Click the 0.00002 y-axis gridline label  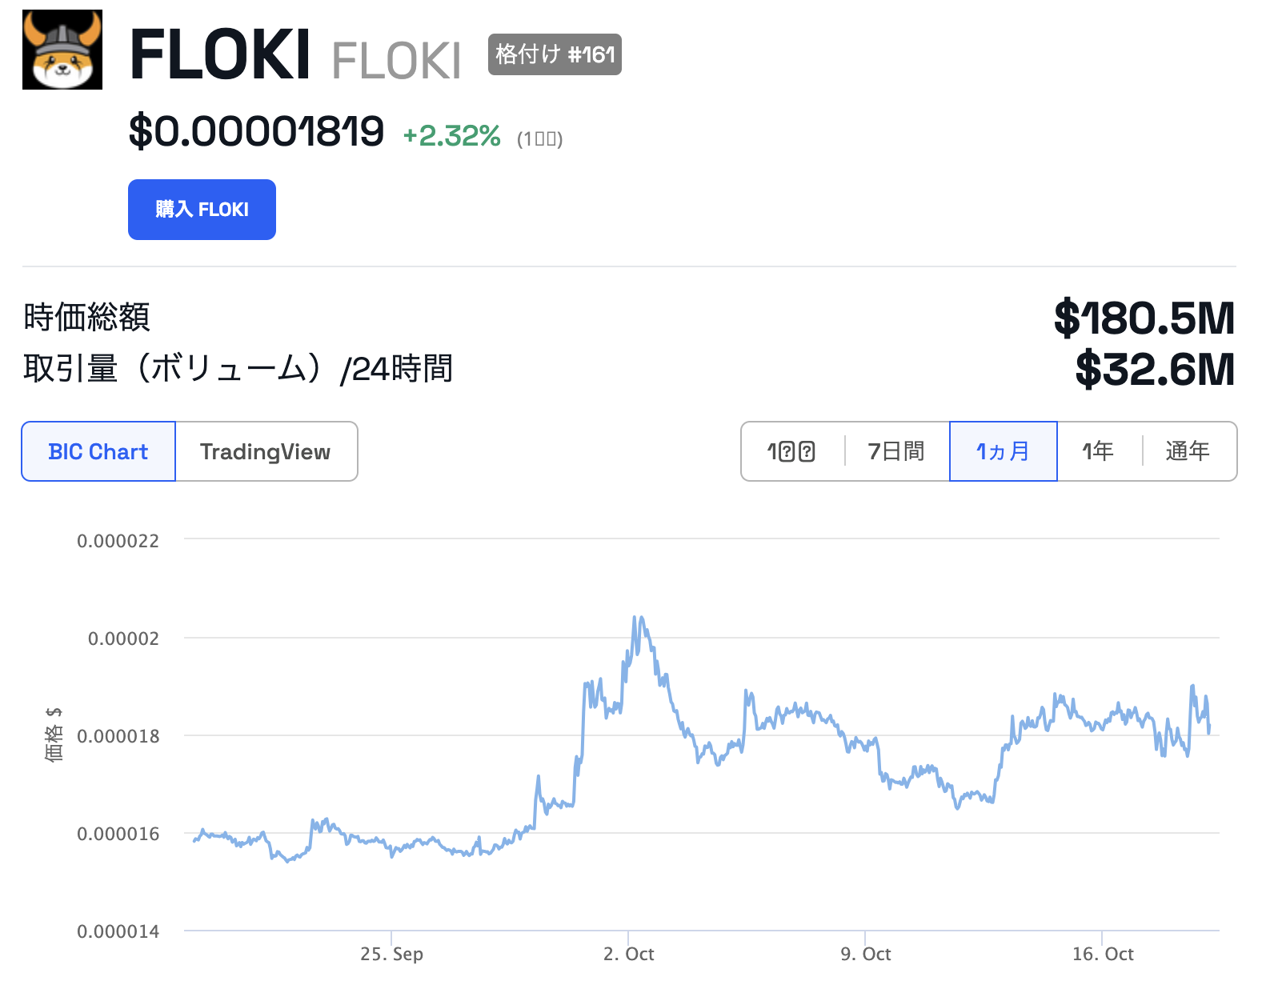123,639
